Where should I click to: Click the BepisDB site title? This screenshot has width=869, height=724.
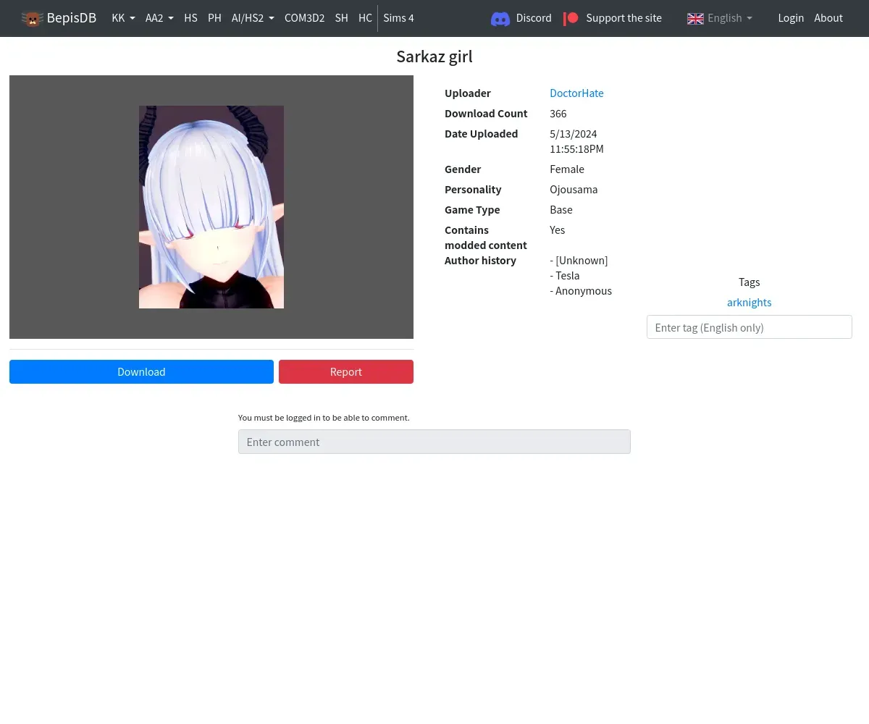(x=72, y=18)
